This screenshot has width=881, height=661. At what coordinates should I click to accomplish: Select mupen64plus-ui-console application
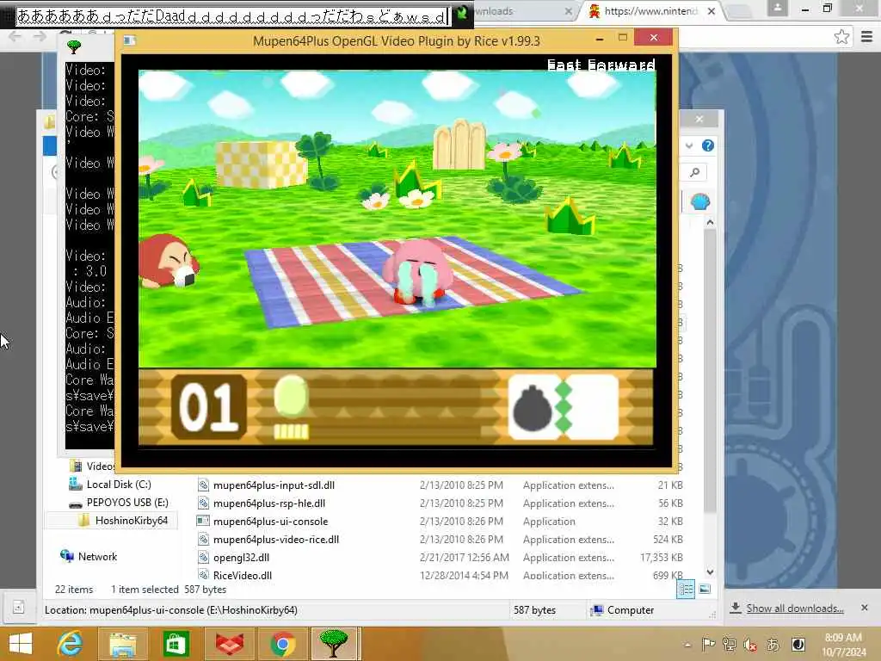270,521
